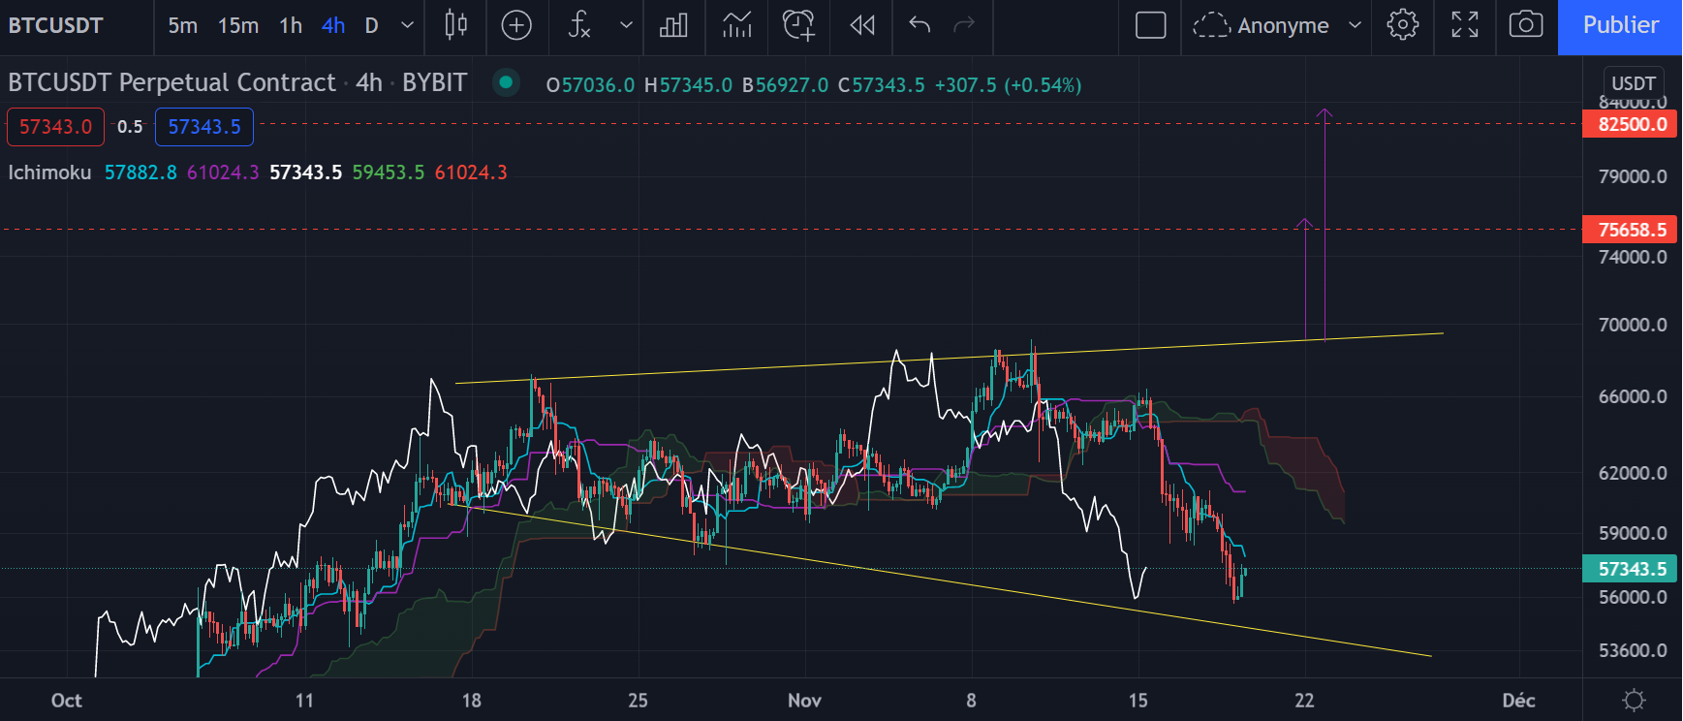This screenshot has height=721, width=1683.
Task: Click the strategy templates chart icon
Action: (736, 25)
